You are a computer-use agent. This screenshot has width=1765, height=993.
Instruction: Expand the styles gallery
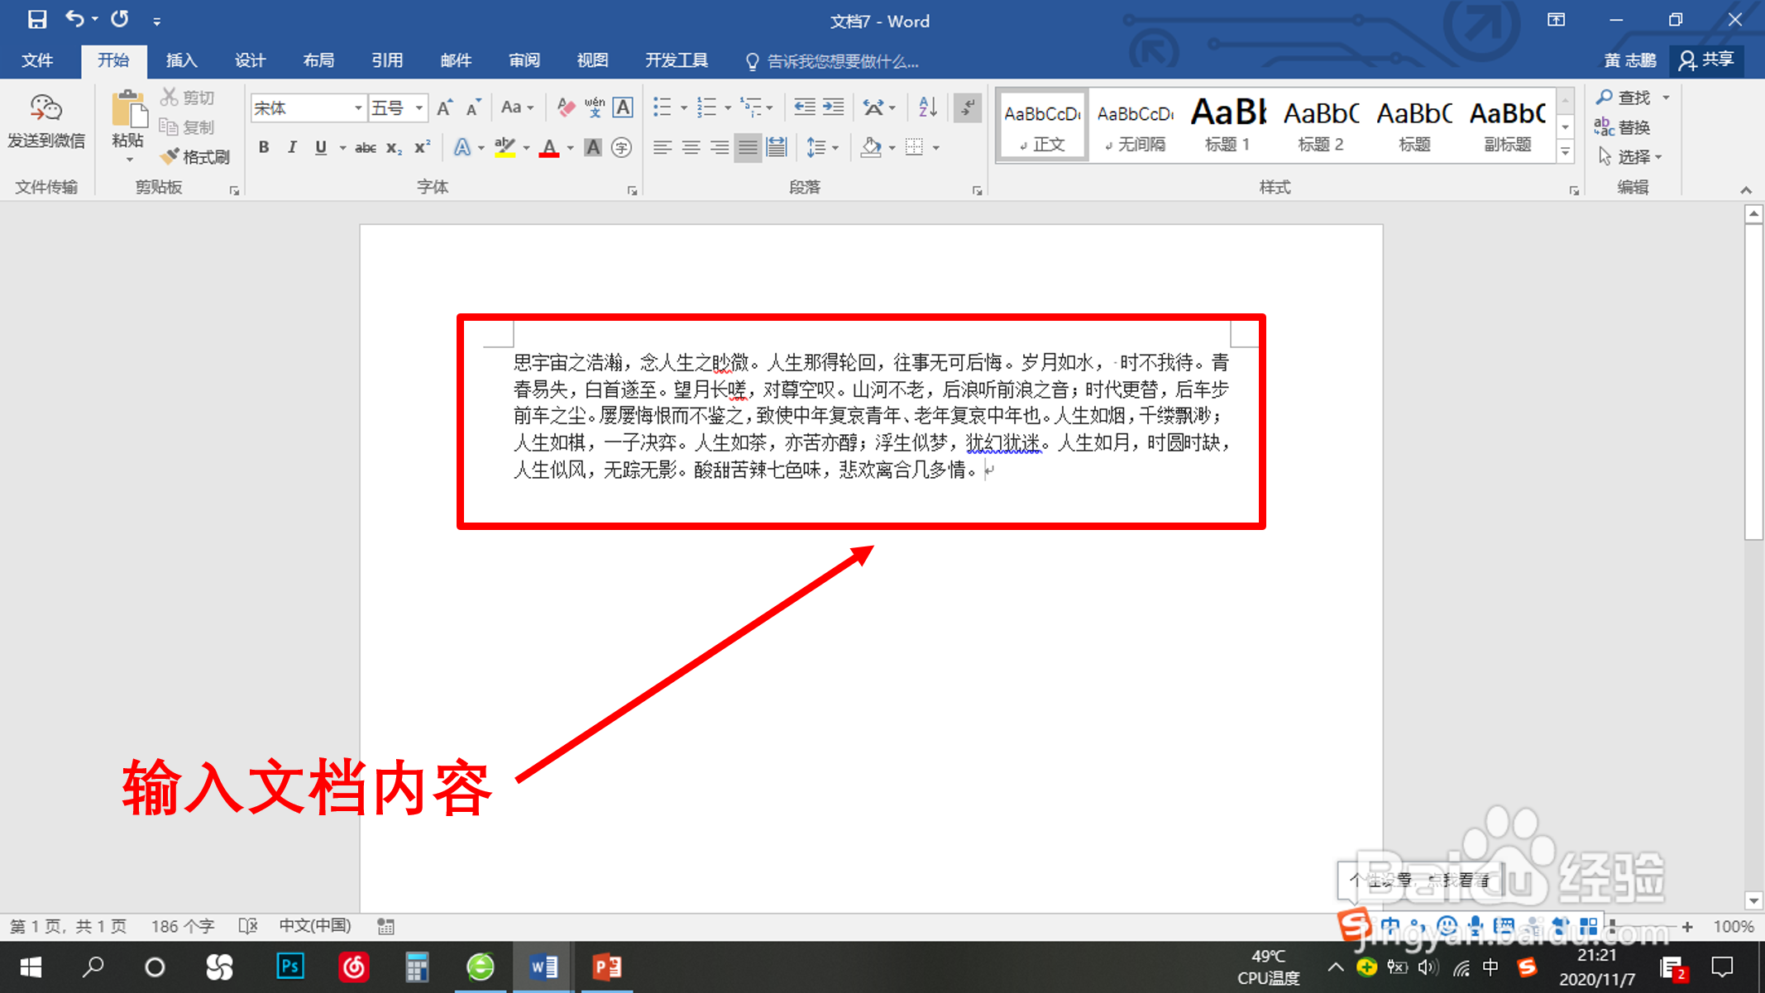point(1565,152)
